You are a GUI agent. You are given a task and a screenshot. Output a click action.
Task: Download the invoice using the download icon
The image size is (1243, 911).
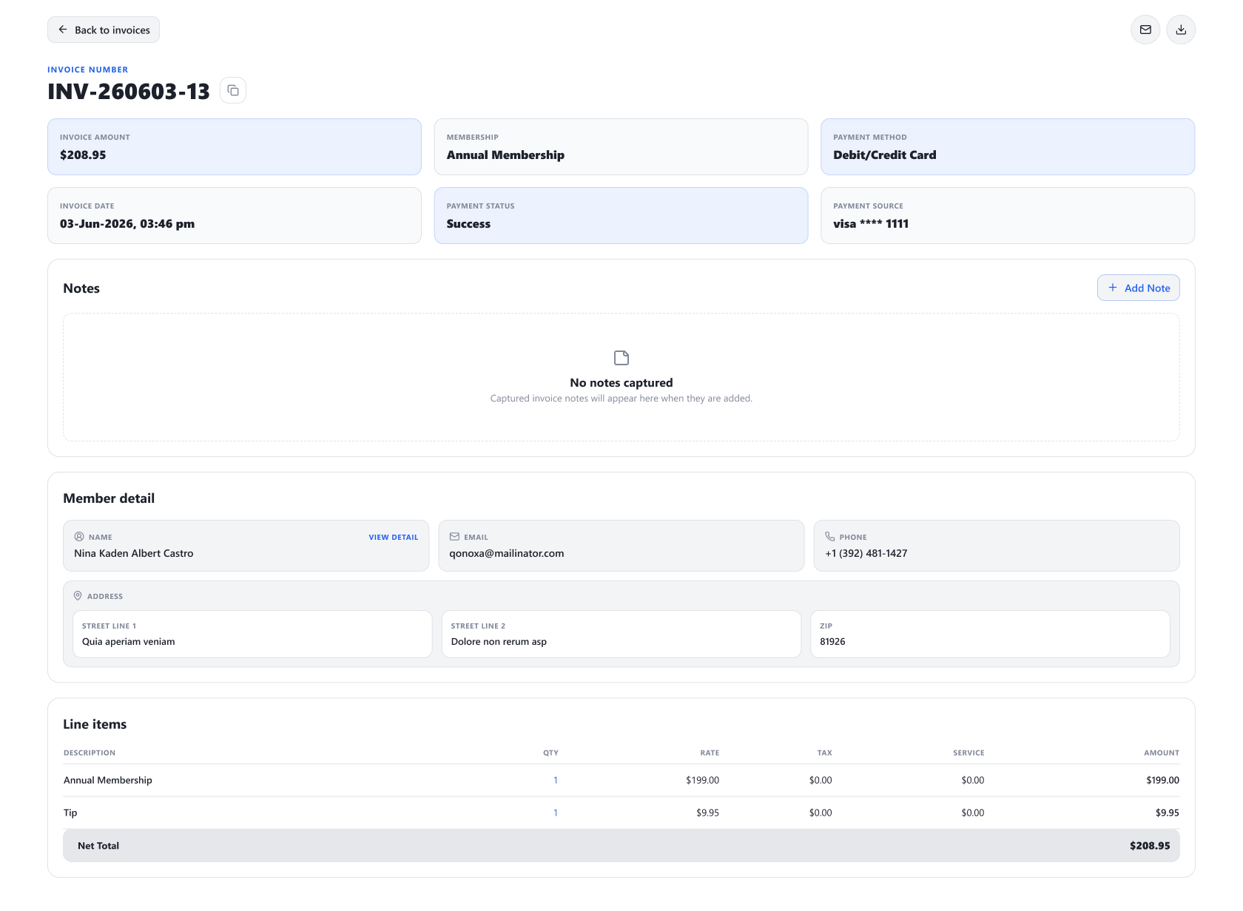(x=1181, y=30)
